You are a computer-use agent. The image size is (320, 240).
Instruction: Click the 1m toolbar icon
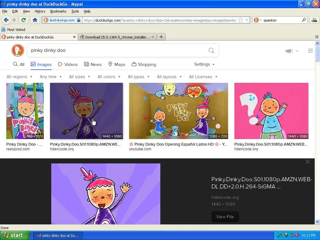click(x=314, y=20)
